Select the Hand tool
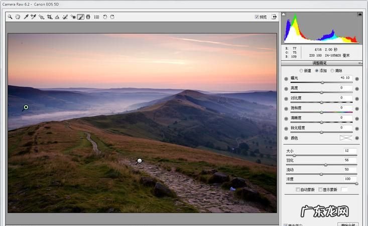The height and width of the screenshot is (226, 368). click(18, 17)
